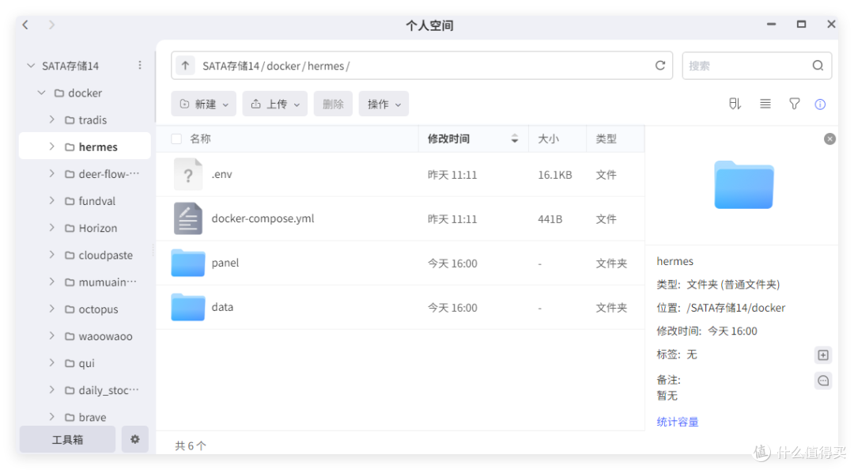Select brave in the sidebar tree
Image resolution: width=854 pixels, height=470 pixels.
tap(93, 417)
